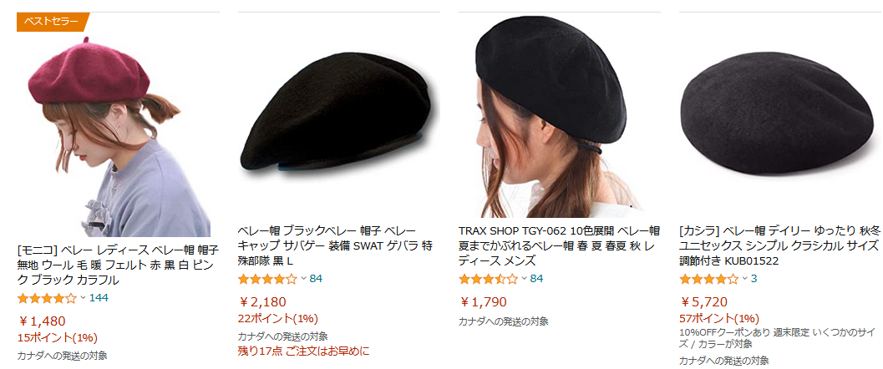The height and width of the screenshot is (369, 883).
Task: Open the カシラ dark gray beret image
Action: pos(780,112)
